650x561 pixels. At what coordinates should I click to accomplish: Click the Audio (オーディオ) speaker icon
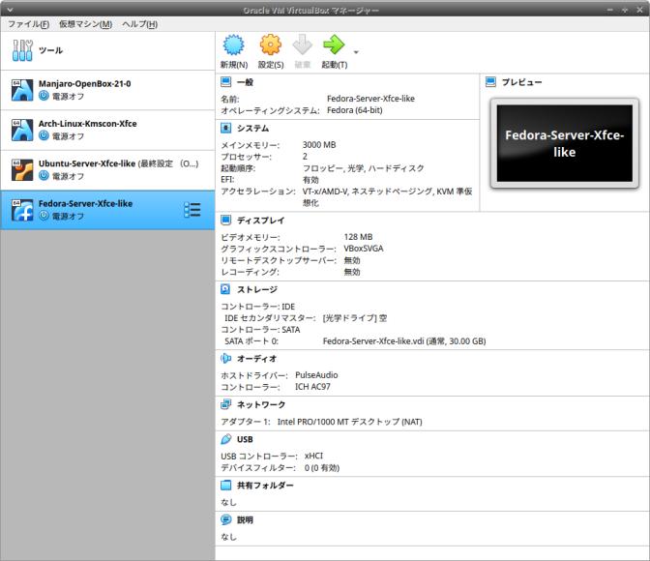[x=226, y=358]
